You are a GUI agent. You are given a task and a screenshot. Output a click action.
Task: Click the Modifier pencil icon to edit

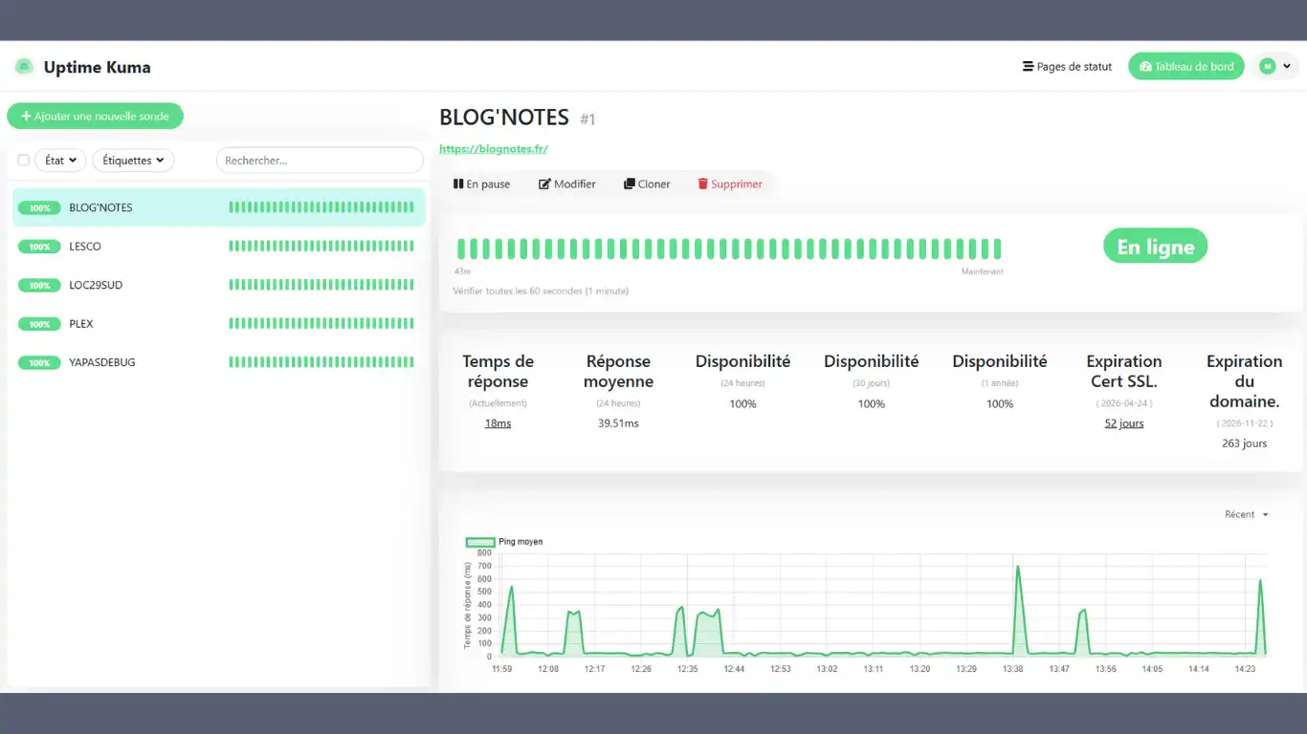tap(542, 183)
